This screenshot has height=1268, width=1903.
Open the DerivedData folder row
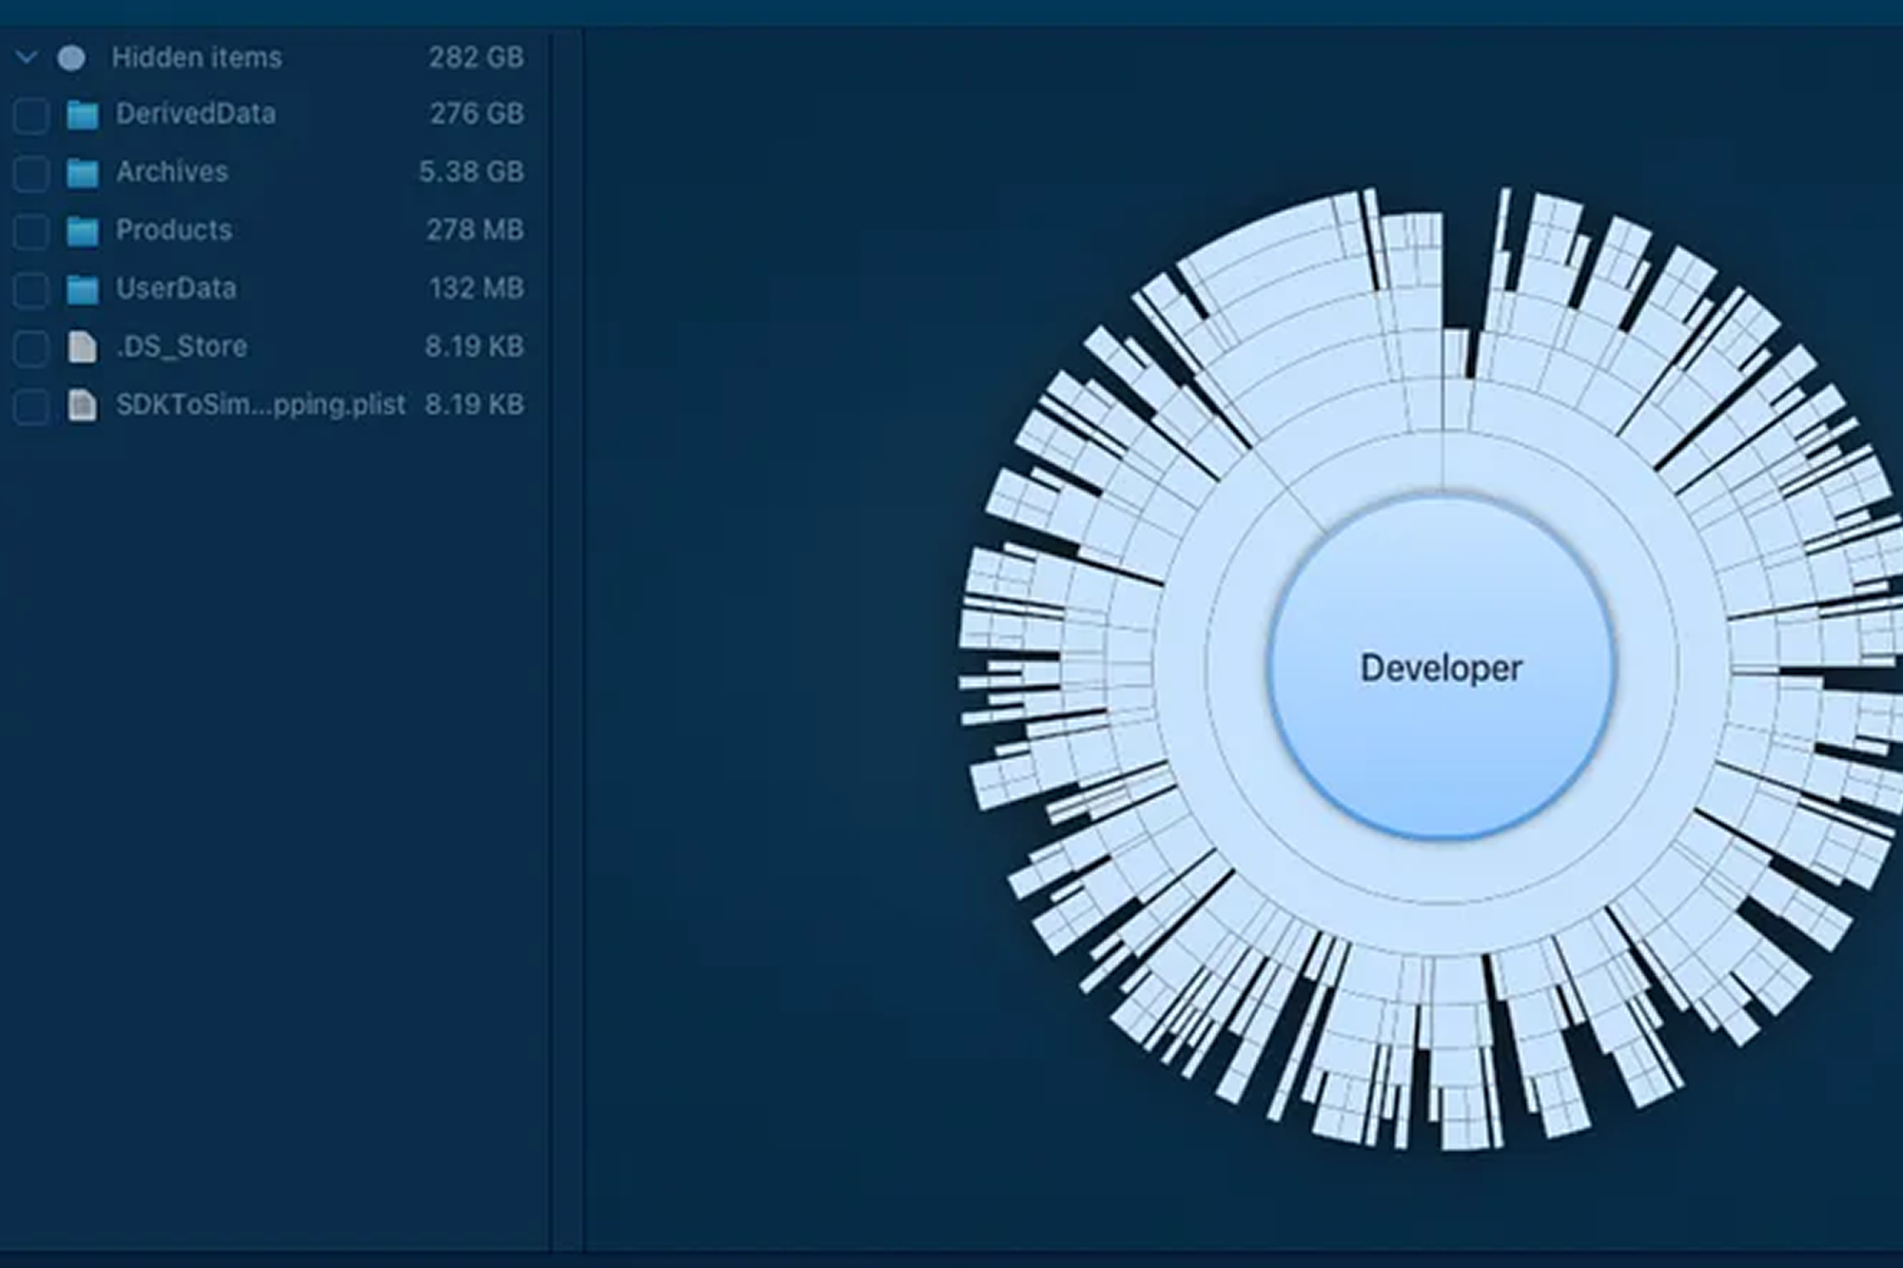click(196, 114)
